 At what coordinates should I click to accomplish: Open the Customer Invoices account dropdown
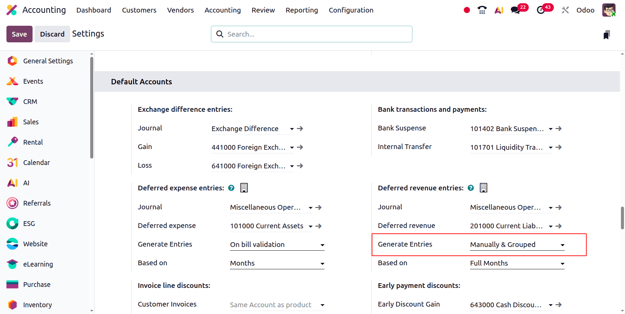pyautogui.click(x=277, y=305)
